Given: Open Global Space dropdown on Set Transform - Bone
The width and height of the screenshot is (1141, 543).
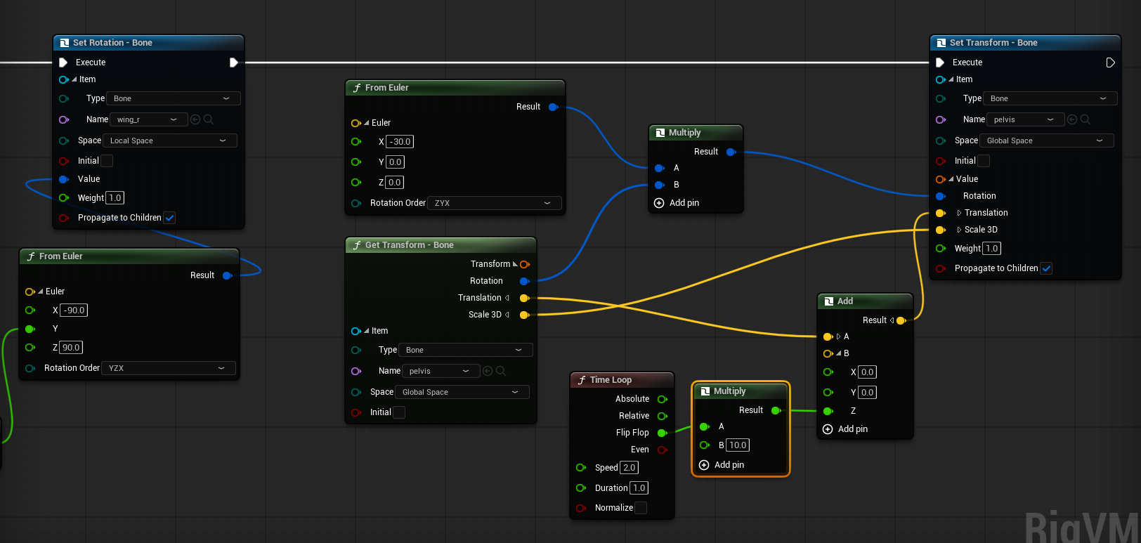Looking at the screenshot, I should tap(1047, 140).
